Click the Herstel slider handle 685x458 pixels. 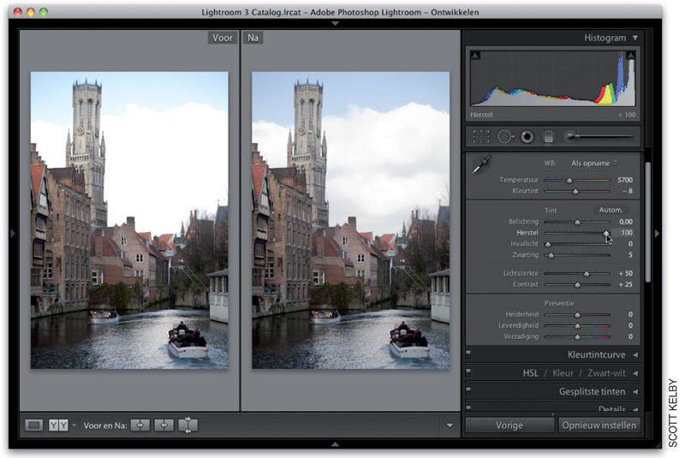[606, 233]
